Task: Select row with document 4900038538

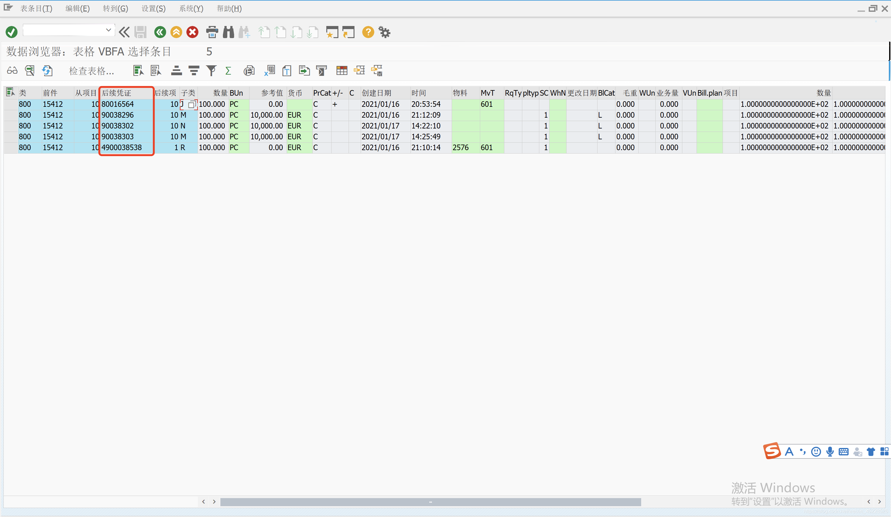Action: pos(11,147)
